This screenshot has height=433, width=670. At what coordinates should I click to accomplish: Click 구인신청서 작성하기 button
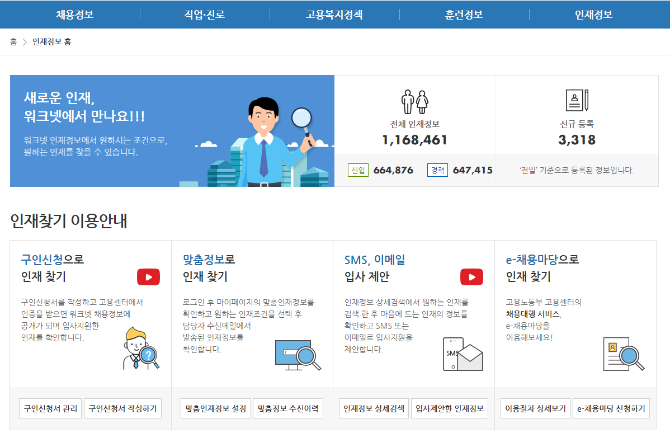tap(122, 408)
